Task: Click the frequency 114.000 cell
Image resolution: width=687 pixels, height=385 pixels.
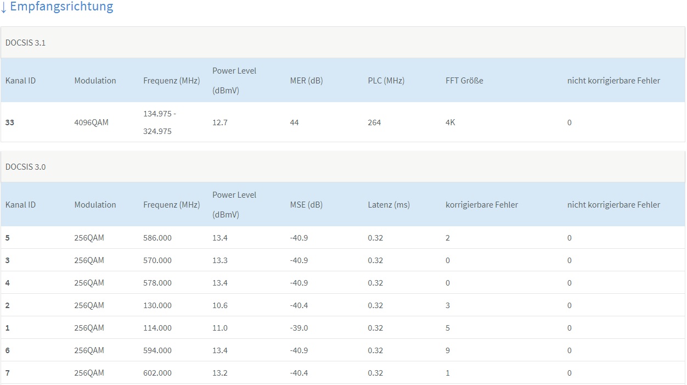Action: point(157,328)
